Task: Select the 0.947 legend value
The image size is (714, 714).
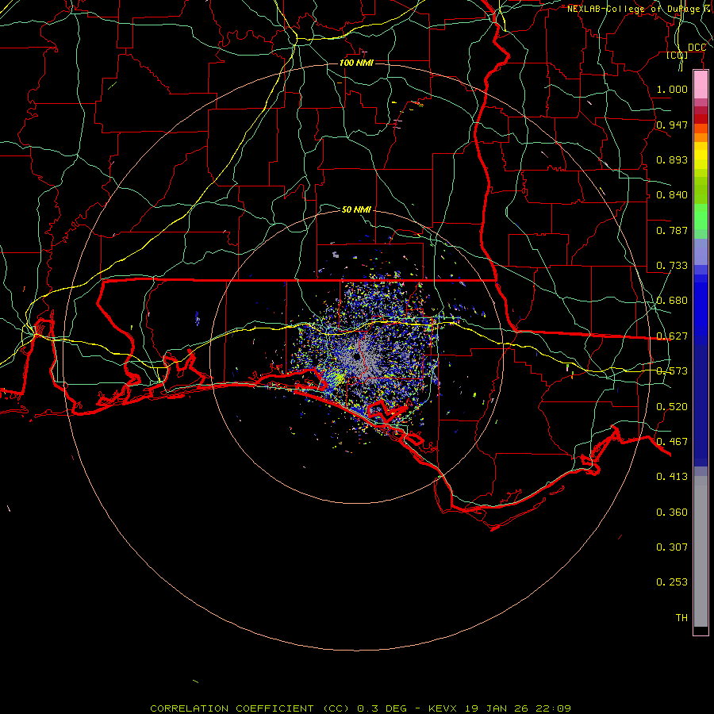Action: (672, 125)
